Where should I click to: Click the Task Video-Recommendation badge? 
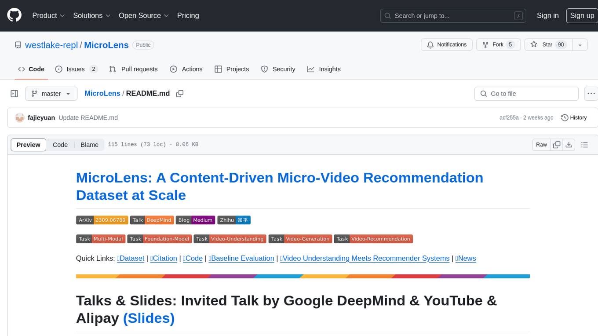coord(373,239)
